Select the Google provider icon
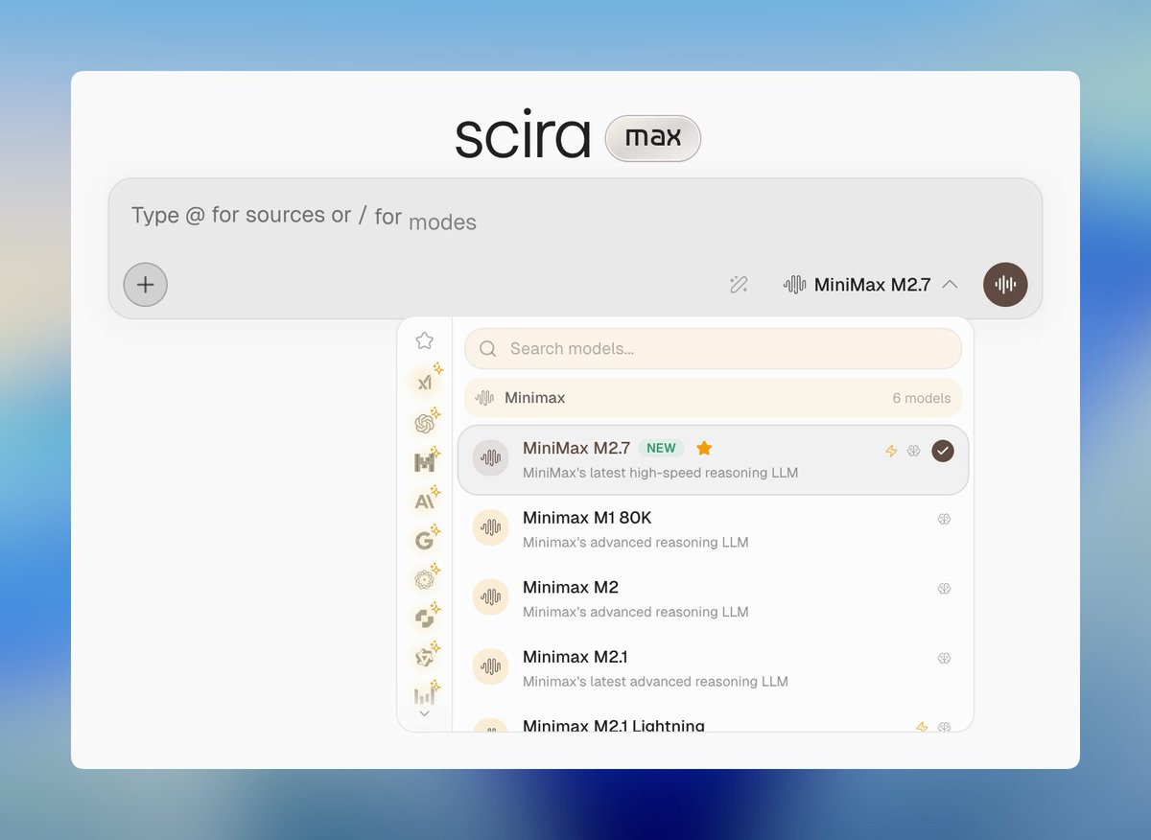 click(x=424, y=541)
